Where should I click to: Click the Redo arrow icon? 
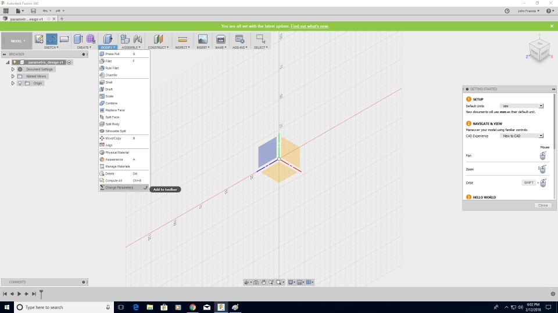(58, 11)
